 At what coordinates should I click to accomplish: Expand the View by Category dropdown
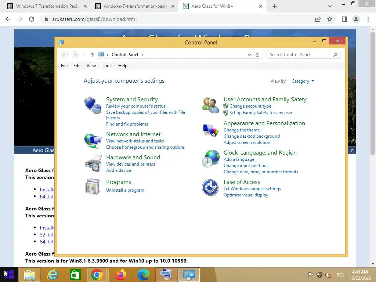coord(303,81)
